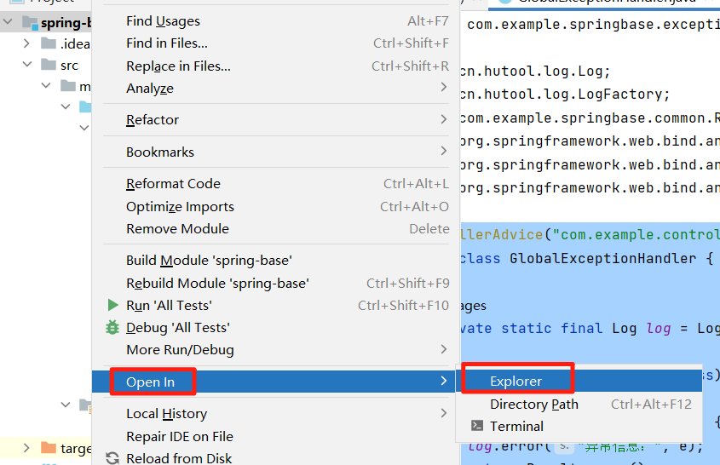Open the Analyze submenu arrow
Viewport: 720px width, 465px height.
click(443, 87)
